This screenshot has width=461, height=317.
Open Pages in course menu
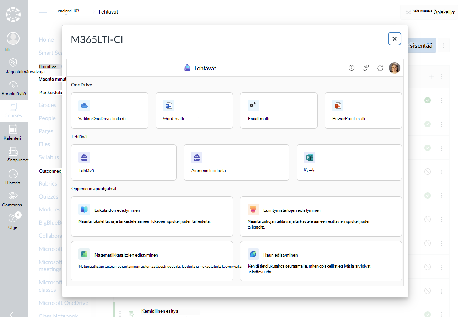coord(46,131)
